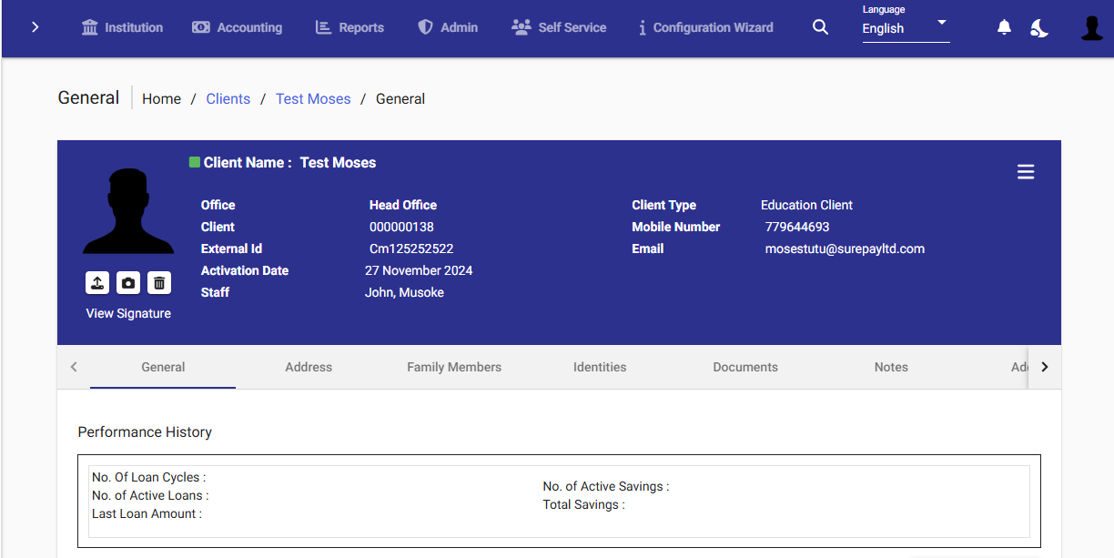Open Test Moses breadcrumb link
1114x558 pixels.
coord(313,98)
